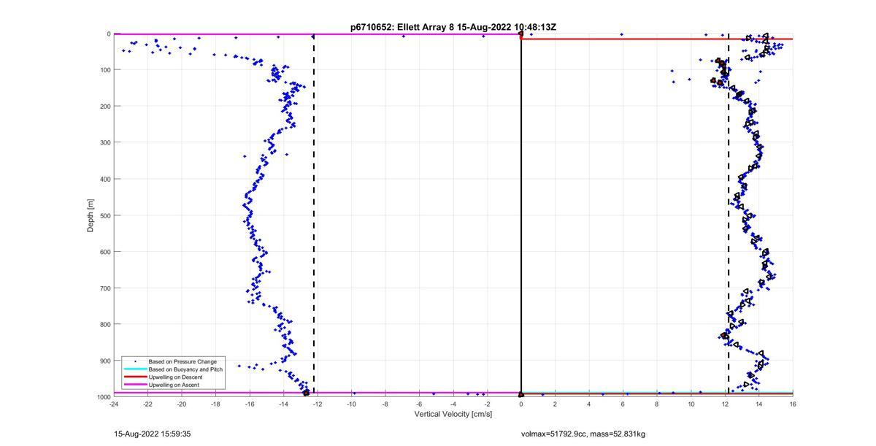Click the x-axis tick label '-24'
Image resolution: width=876 pixels, height=446 pixels.
(x=114, y=404)
